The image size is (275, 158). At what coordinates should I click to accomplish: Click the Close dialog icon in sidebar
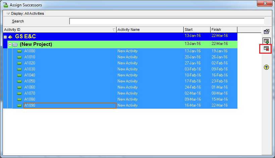[x=266, y=32]
